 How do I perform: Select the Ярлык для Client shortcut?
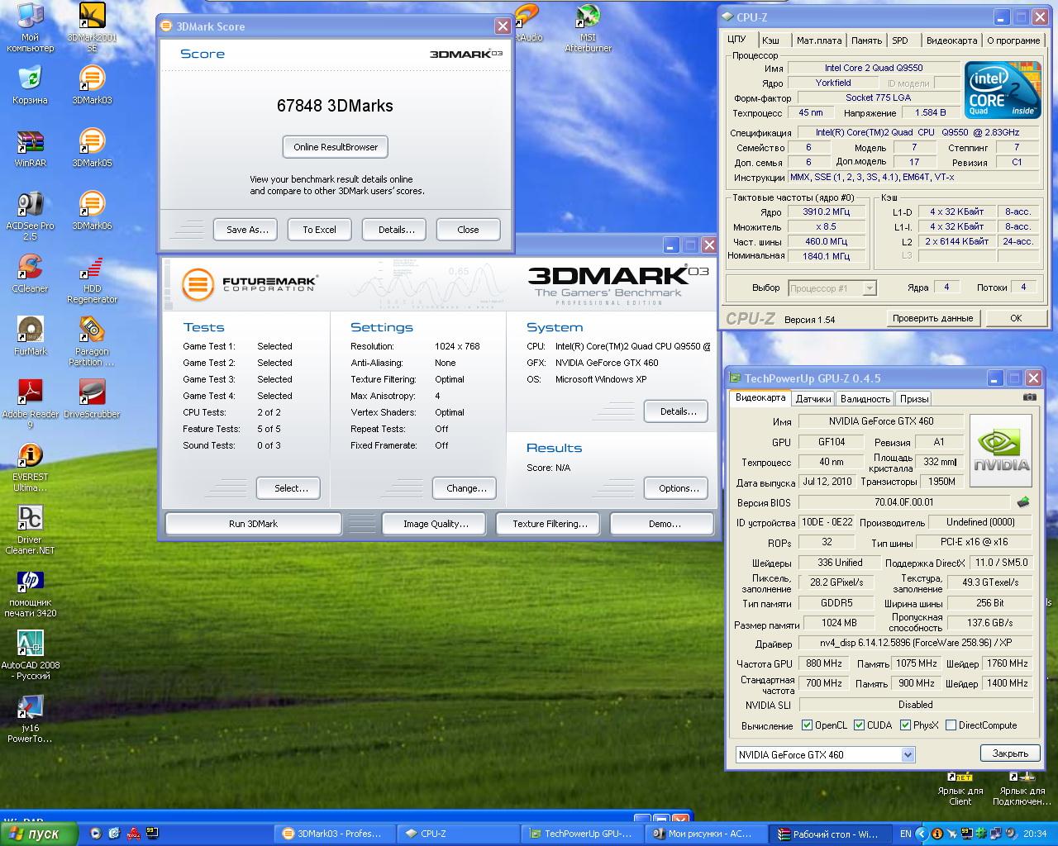click(960, 789)
